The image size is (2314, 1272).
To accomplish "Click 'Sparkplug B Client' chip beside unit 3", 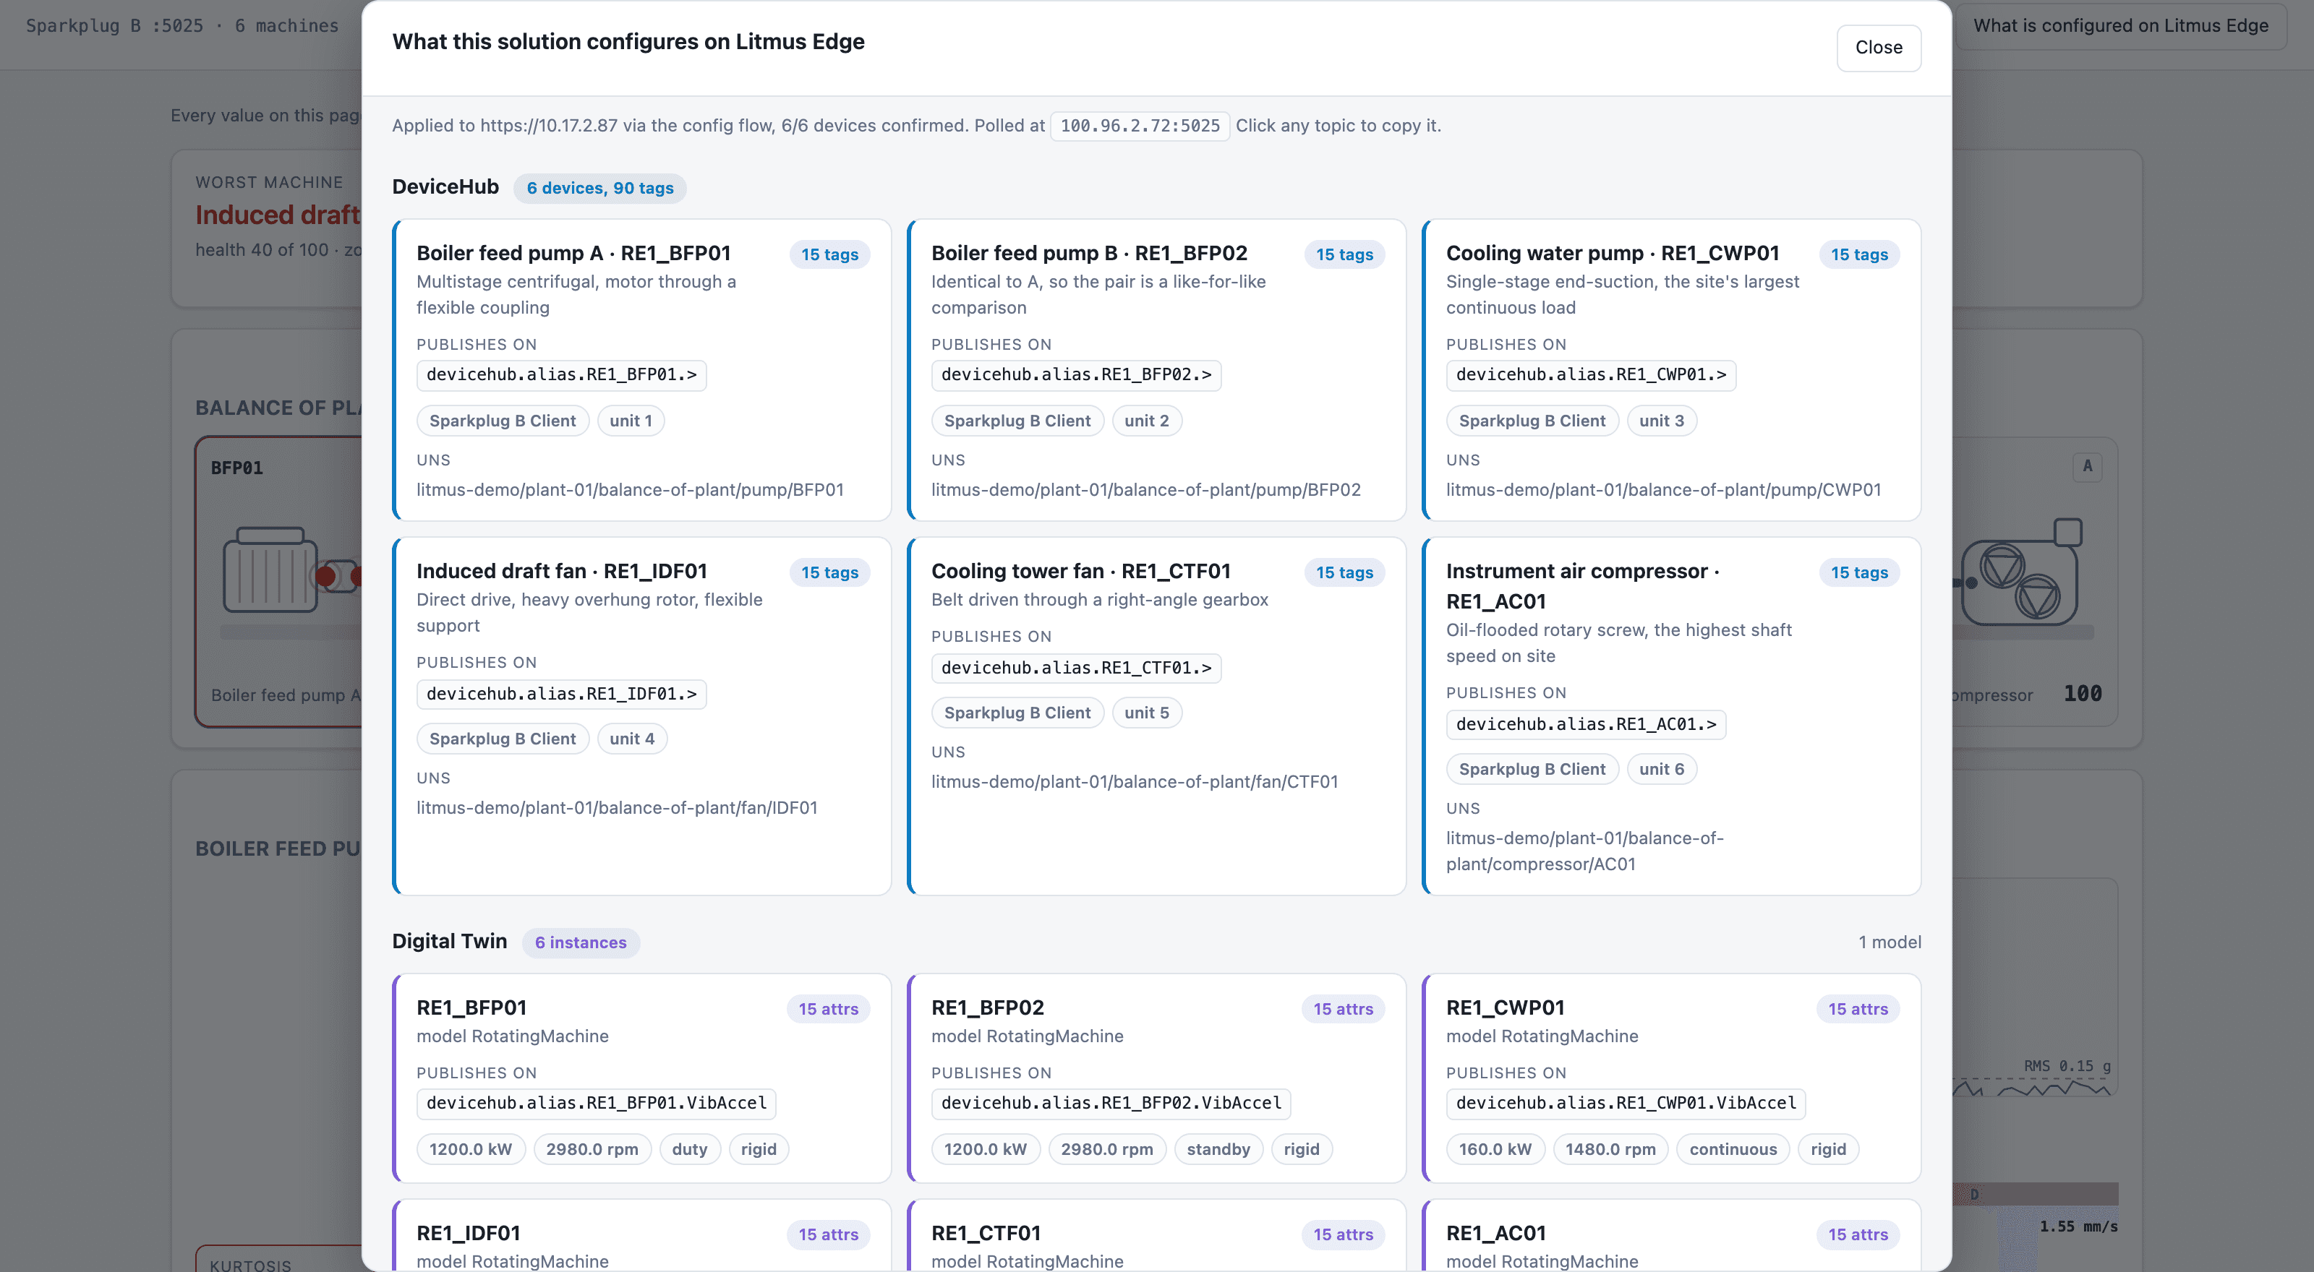I will 1532,421.
